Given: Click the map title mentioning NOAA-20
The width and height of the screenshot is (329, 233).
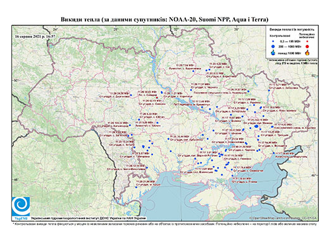Looking at the screenshot, I should (164, 20).
